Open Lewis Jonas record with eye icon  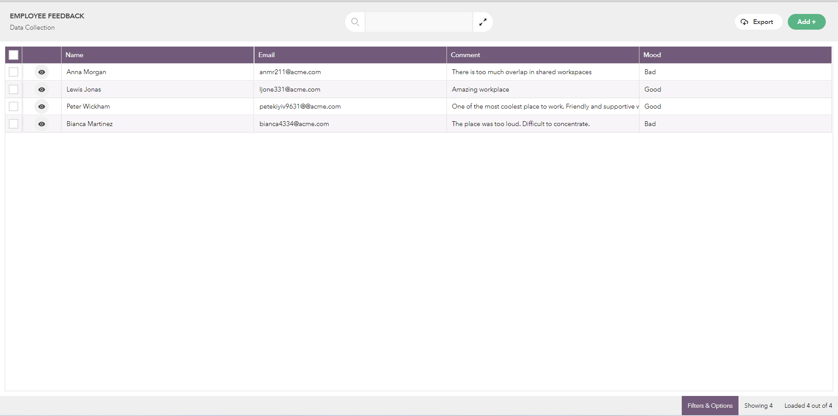pos(41,89)
